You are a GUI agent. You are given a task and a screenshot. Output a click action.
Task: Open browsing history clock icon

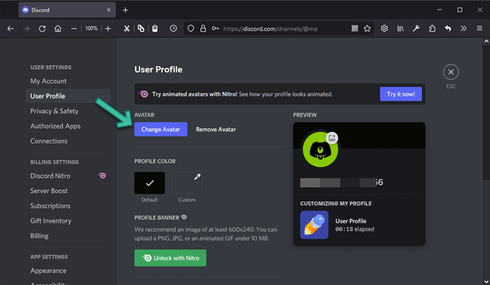[173, 29]
